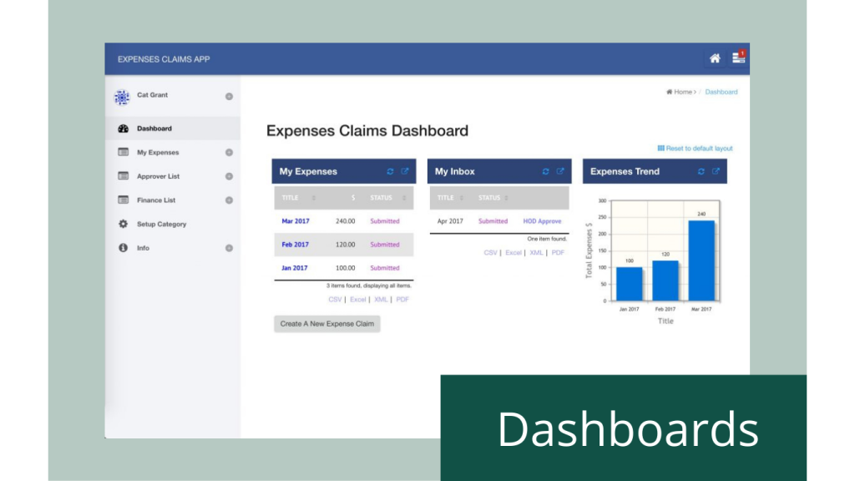Expand the Finance List sidebar section
The height and width of the screenshot is (481, 855).
(229, 200)
